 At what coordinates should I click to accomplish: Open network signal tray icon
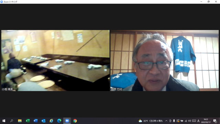pyautogui.click(x=186, y=121)
